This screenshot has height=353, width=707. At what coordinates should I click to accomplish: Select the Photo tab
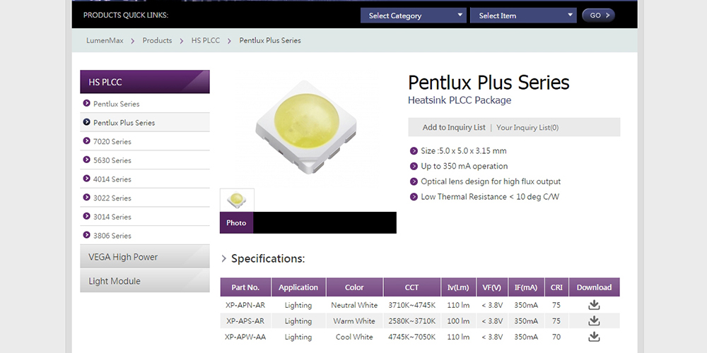pos(236,223)
